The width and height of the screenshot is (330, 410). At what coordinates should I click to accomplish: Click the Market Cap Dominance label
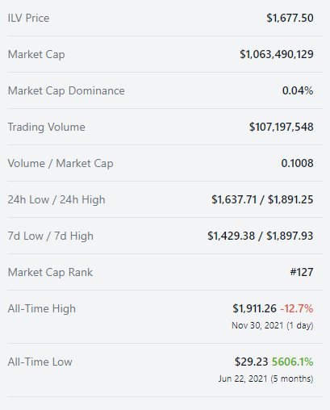(x=66, y=90)
